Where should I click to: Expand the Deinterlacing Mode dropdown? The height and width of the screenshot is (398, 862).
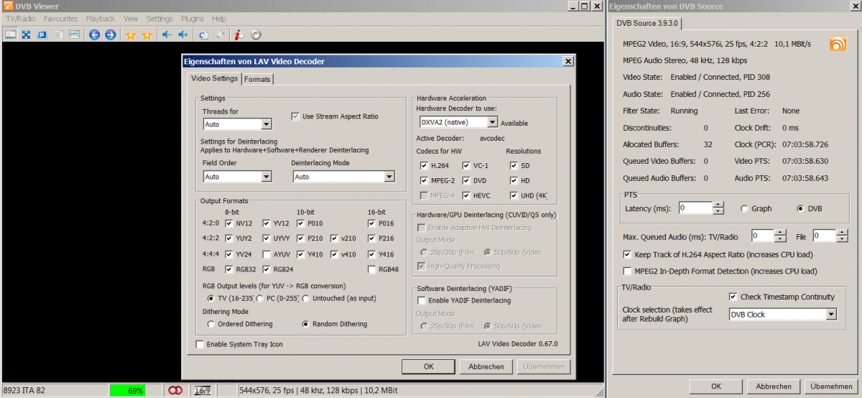coord(389,177)
